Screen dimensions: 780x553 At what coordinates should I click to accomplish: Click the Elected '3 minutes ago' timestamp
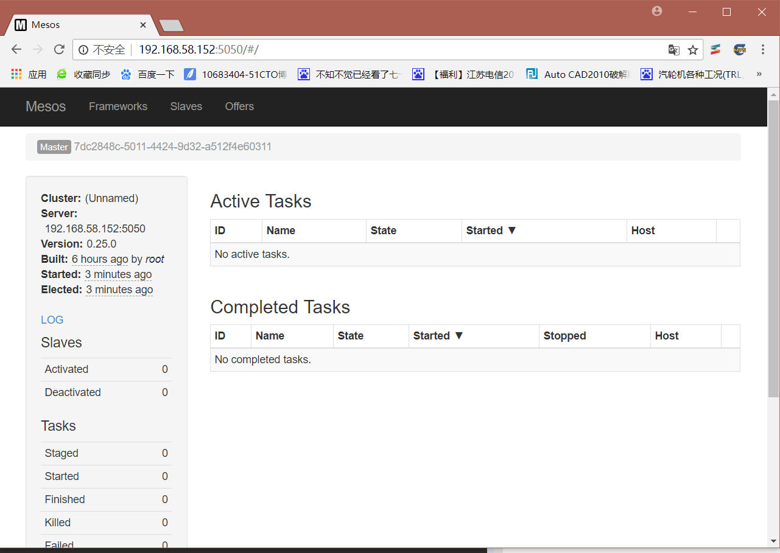119,290
